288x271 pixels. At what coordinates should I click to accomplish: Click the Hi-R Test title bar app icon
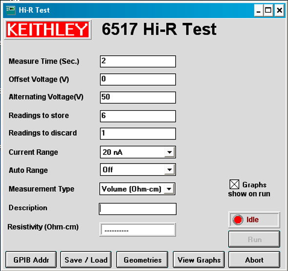[x=10, y=10]
